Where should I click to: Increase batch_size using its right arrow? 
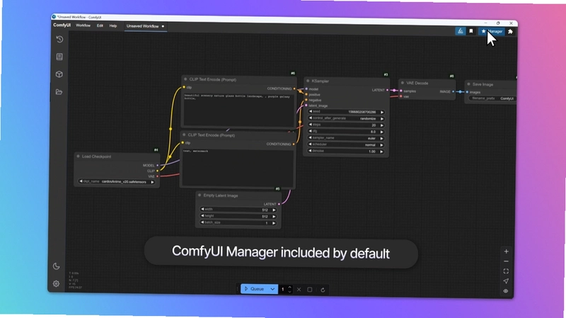coord(274,223)
